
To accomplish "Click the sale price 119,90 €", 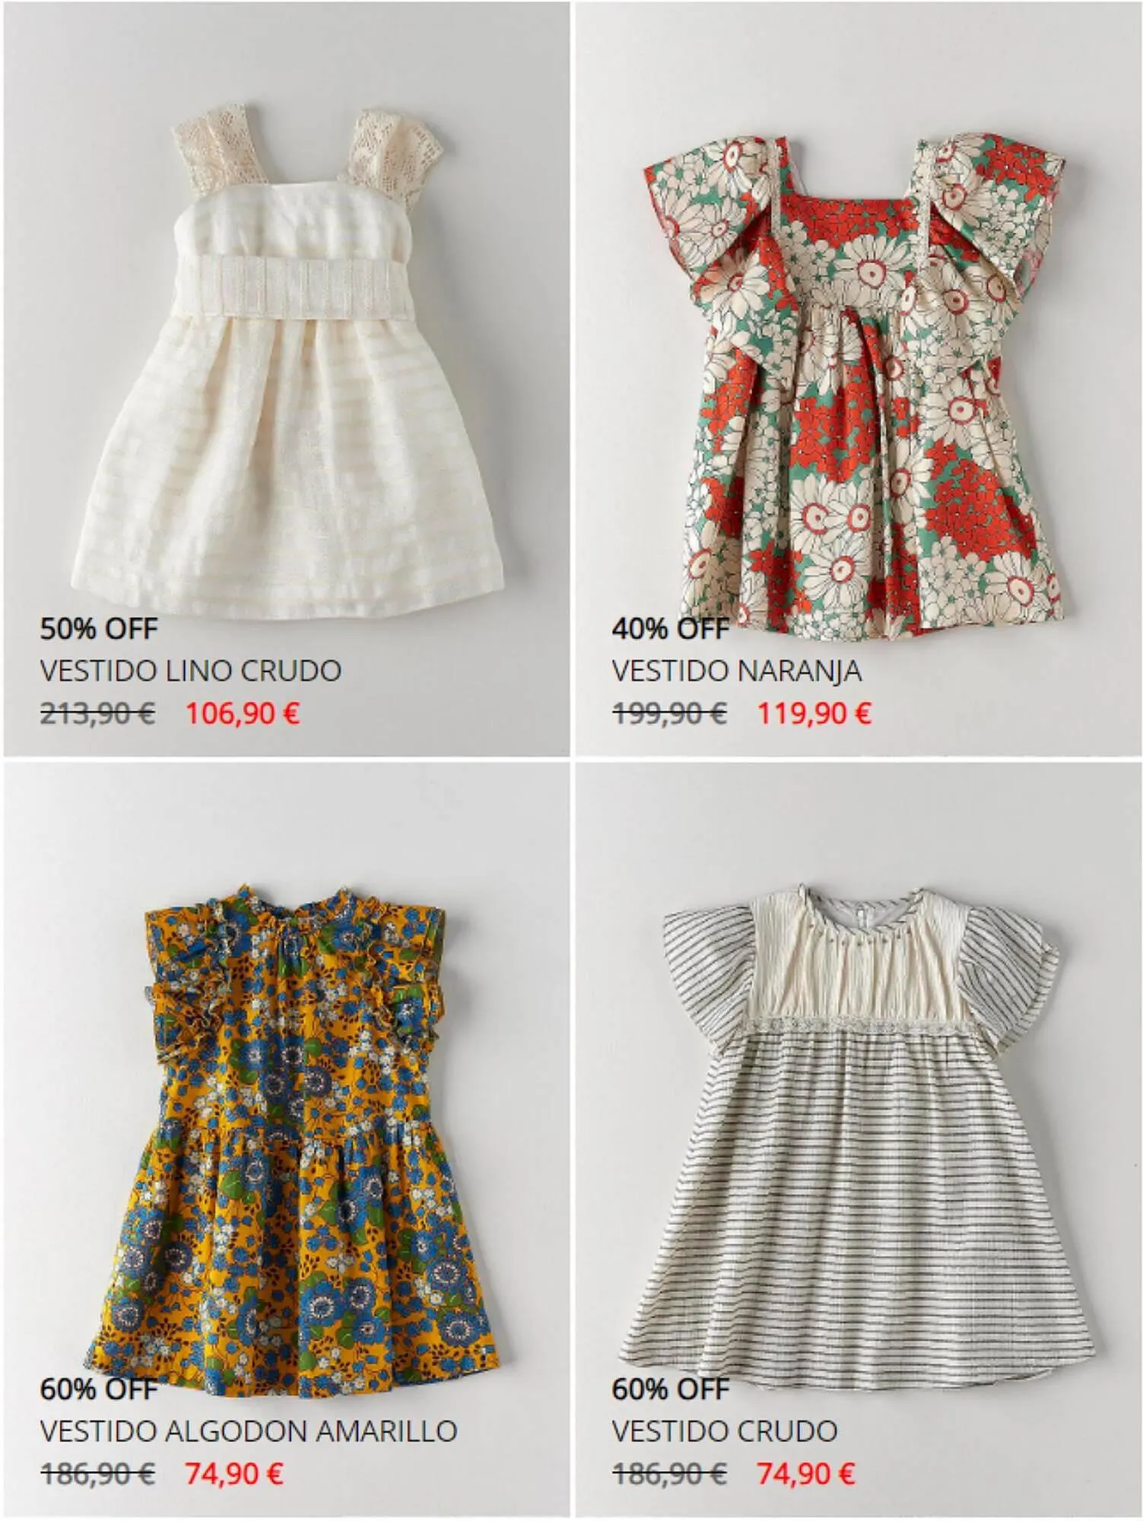I will [x=814, y=713].
